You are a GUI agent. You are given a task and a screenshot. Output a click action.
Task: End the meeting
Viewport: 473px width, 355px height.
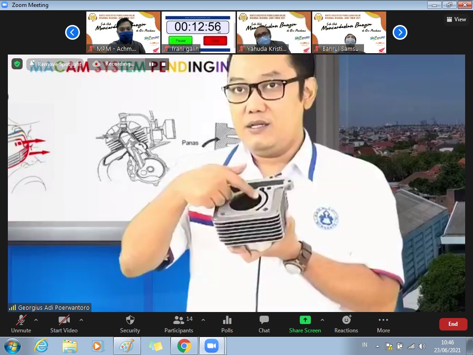pos(453,324)
